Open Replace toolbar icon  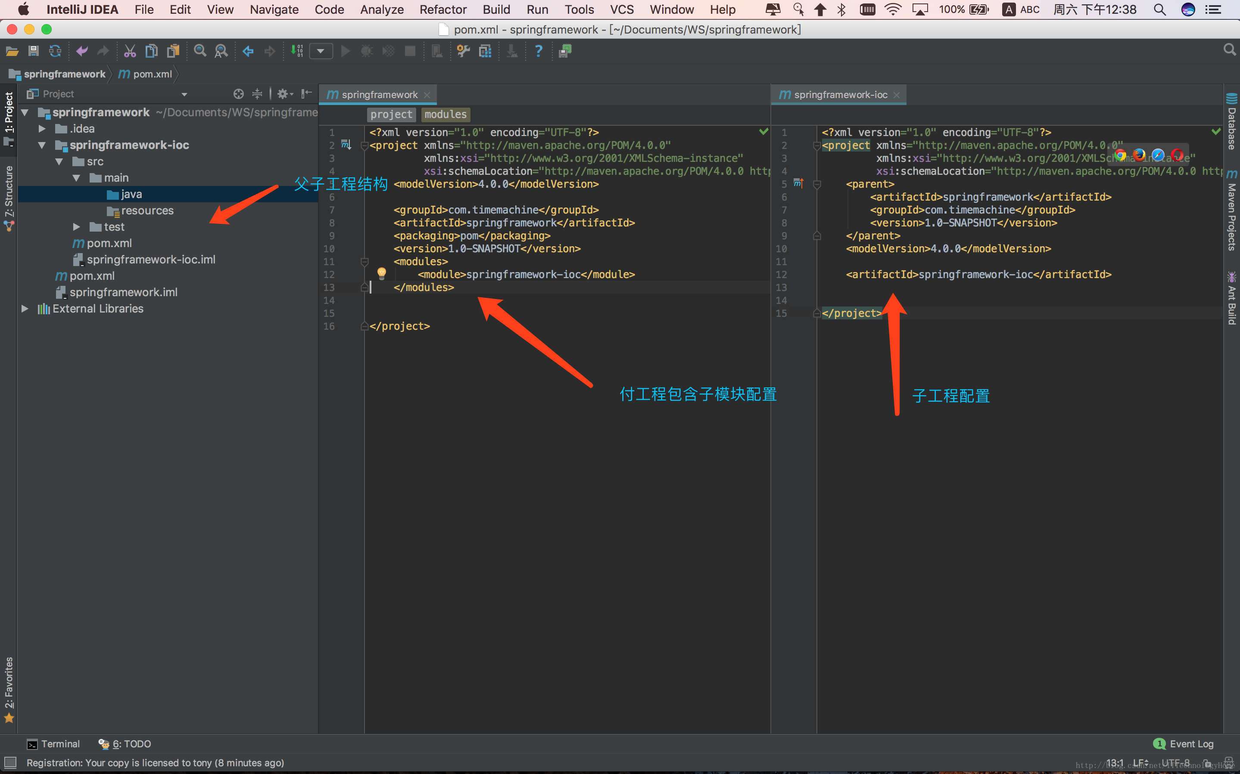[221, 51]
